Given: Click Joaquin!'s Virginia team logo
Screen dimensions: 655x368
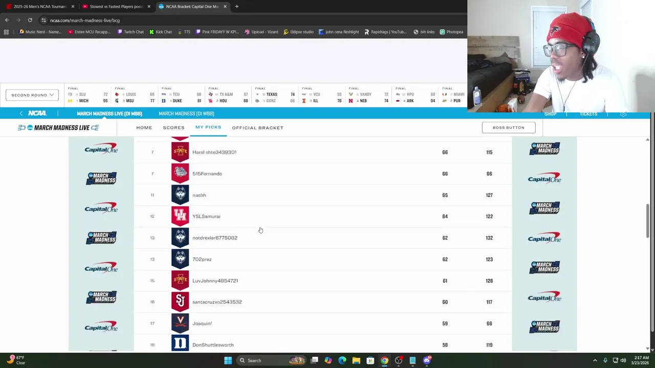Looking at the screenshot, I should pos(180,323).
